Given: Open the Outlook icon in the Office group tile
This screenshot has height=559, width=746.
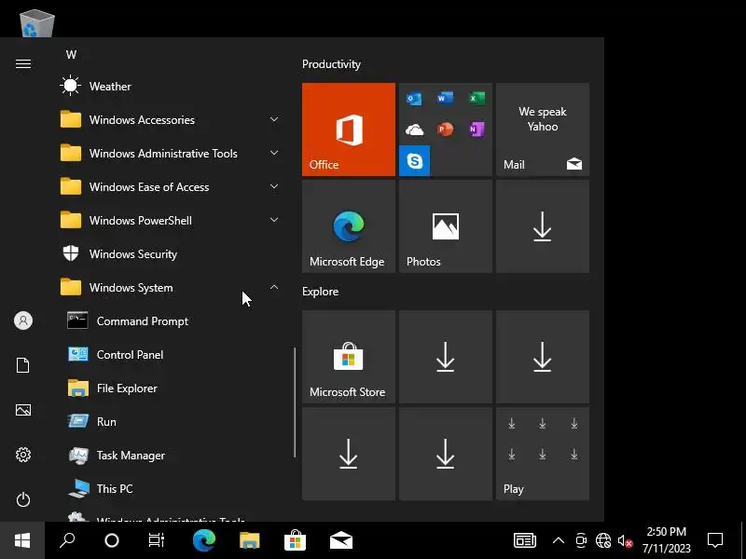Looking at the screenshot, I should pyautogui.click(x=414, y=99).
